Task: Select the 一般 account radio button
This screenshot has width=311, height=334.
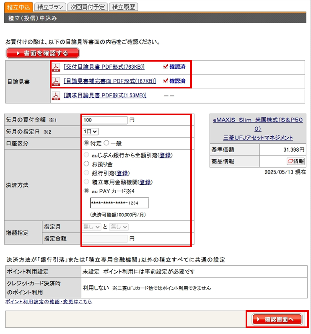Action: tap(106, 143)
